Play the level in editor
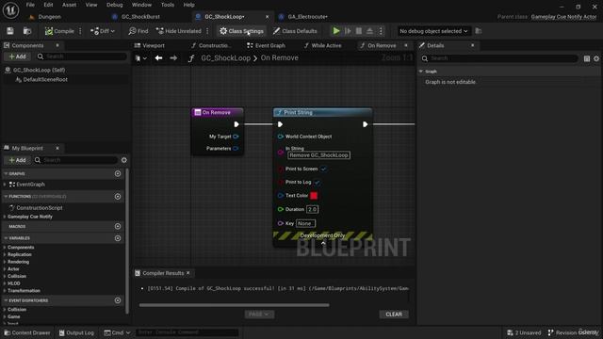The image size is (603, 339). pos(336,31)
